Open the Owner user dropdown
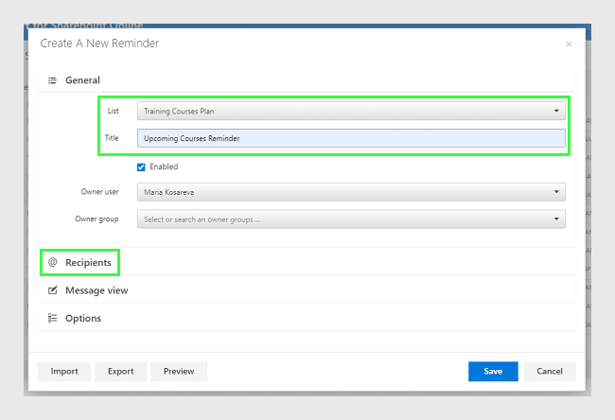 (351, 192)
